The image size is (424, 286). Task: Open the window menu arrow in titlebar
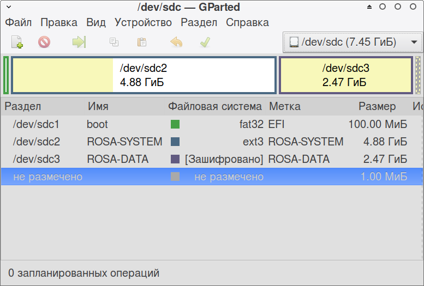click(9, 7)
